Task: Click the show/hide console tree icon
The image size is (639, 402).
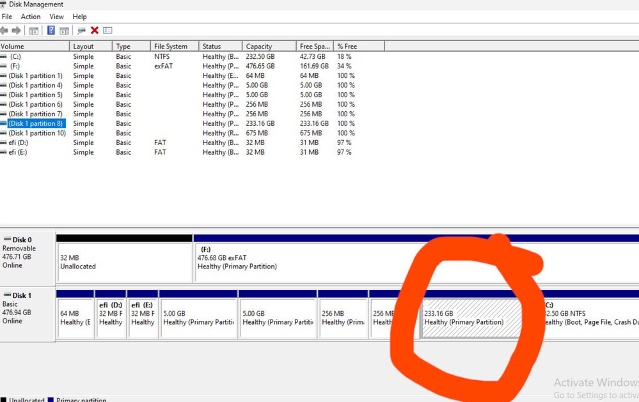Action: point(34,31)
